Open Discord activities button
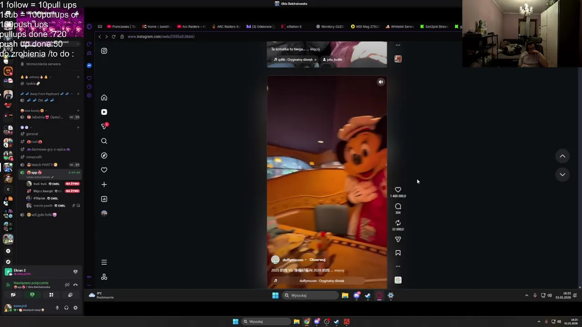The height and width of the screenshot is (327, 582). [51, 295]
